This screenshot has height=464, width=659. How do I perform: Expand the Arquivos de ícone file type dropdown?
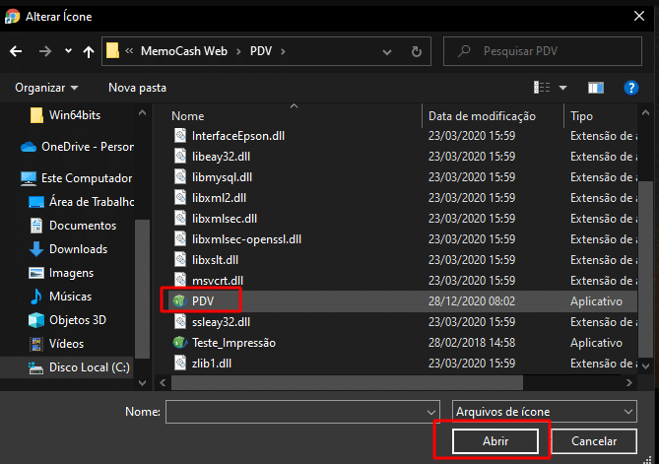coord(628,411)
